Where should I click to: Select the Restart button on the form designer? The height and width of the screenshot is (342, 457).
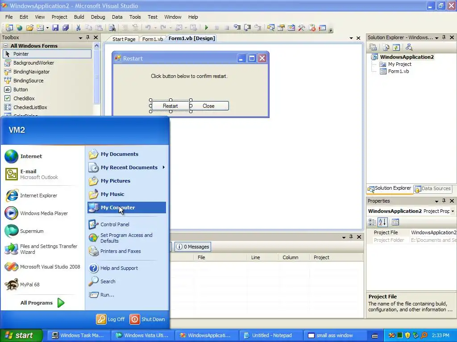(x=170, y=106)
